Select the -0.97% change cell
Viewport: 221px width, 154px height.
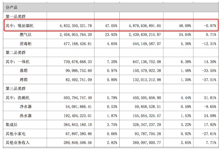coord(210,26)
